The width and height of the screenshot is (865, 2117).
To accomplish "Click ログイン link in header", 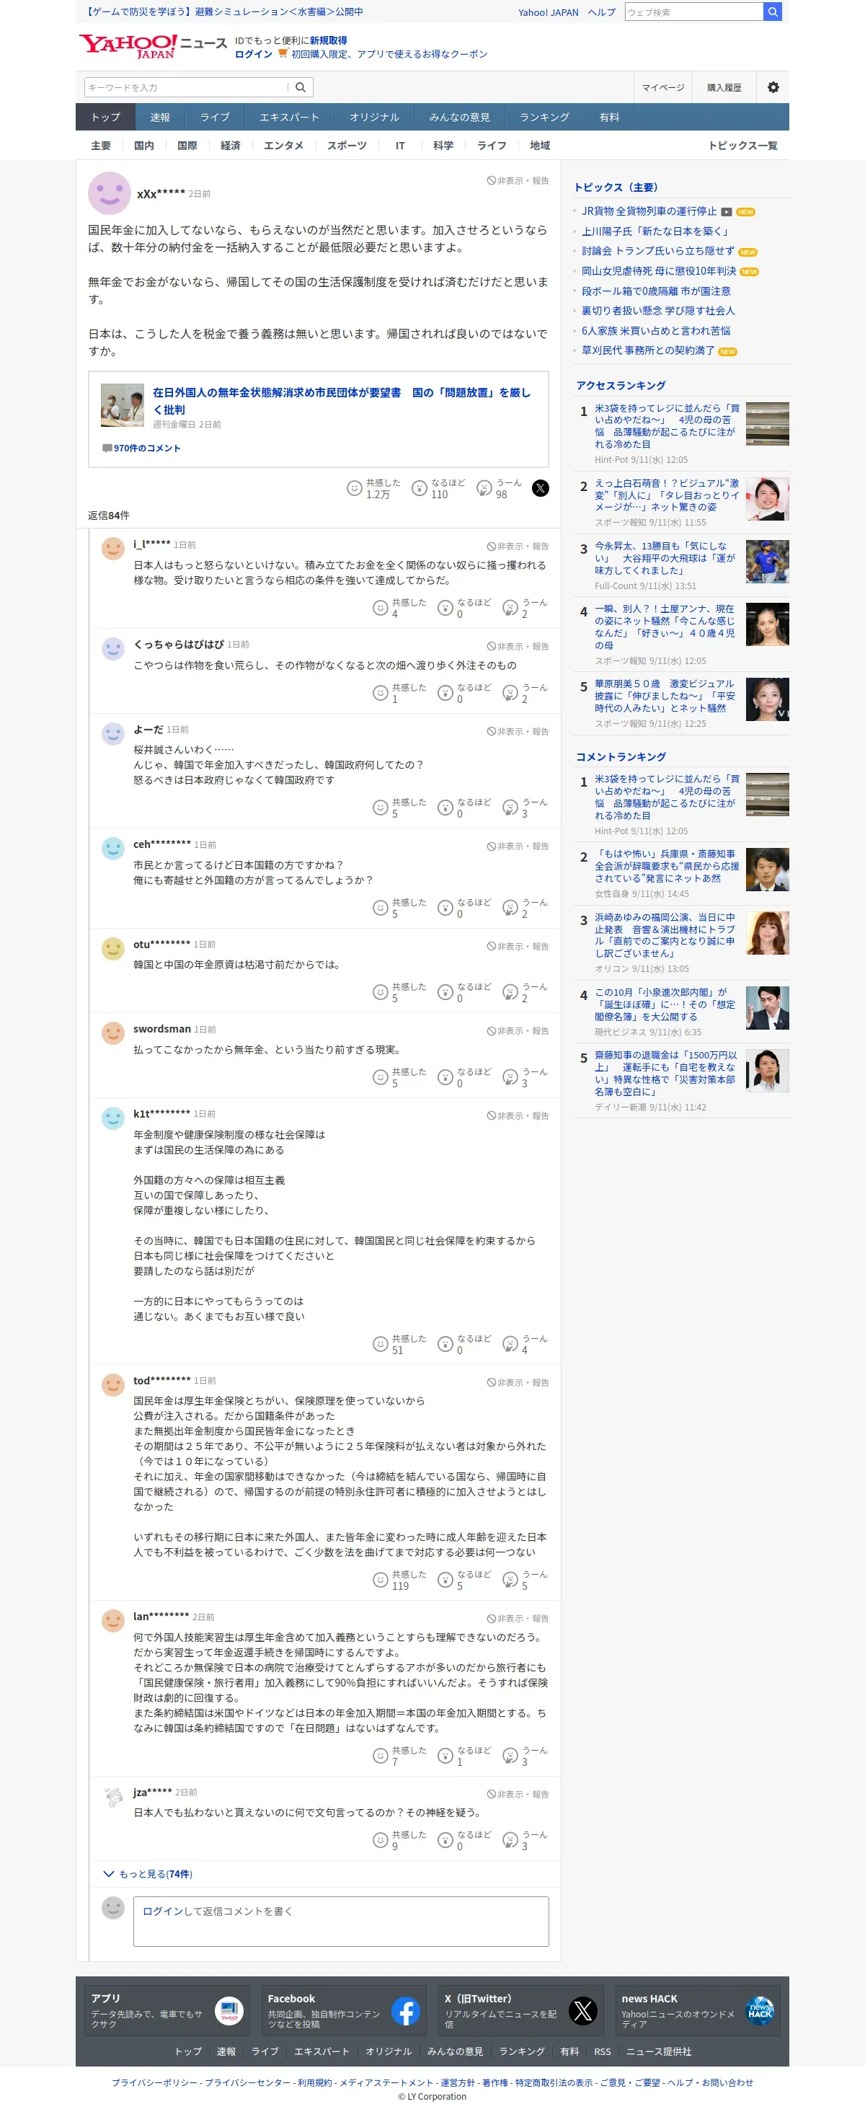I will coord(254,54).
